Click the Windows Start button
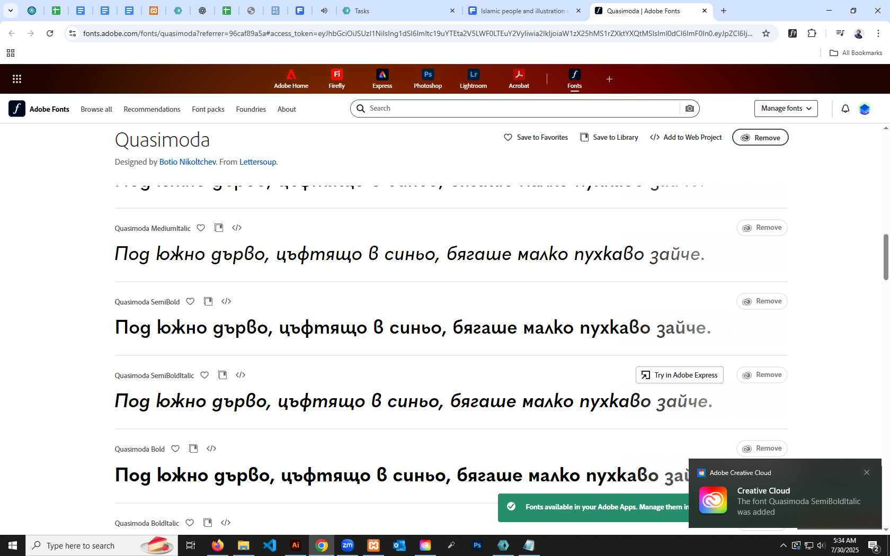This screenshot has width=890, height=556. click(x=13, y=545)
